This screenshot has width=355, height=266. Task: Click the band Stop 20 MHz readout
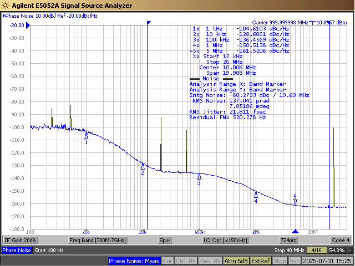(x=224, y=62)
